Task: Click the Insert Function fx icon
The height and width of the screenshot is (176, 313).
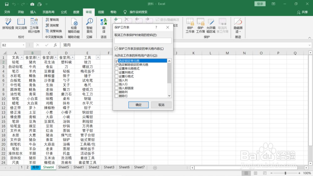Action: point(55,45)
